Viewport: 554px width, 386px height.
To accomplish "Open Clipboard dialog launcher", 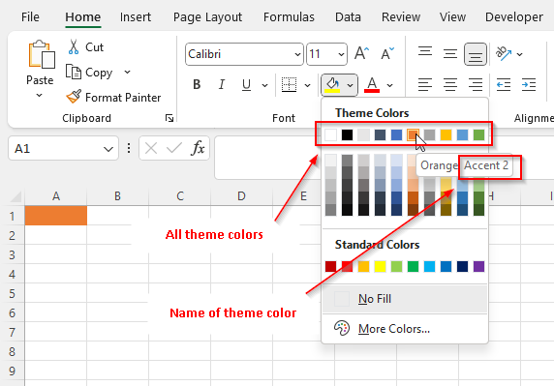I will click(169, 118).
